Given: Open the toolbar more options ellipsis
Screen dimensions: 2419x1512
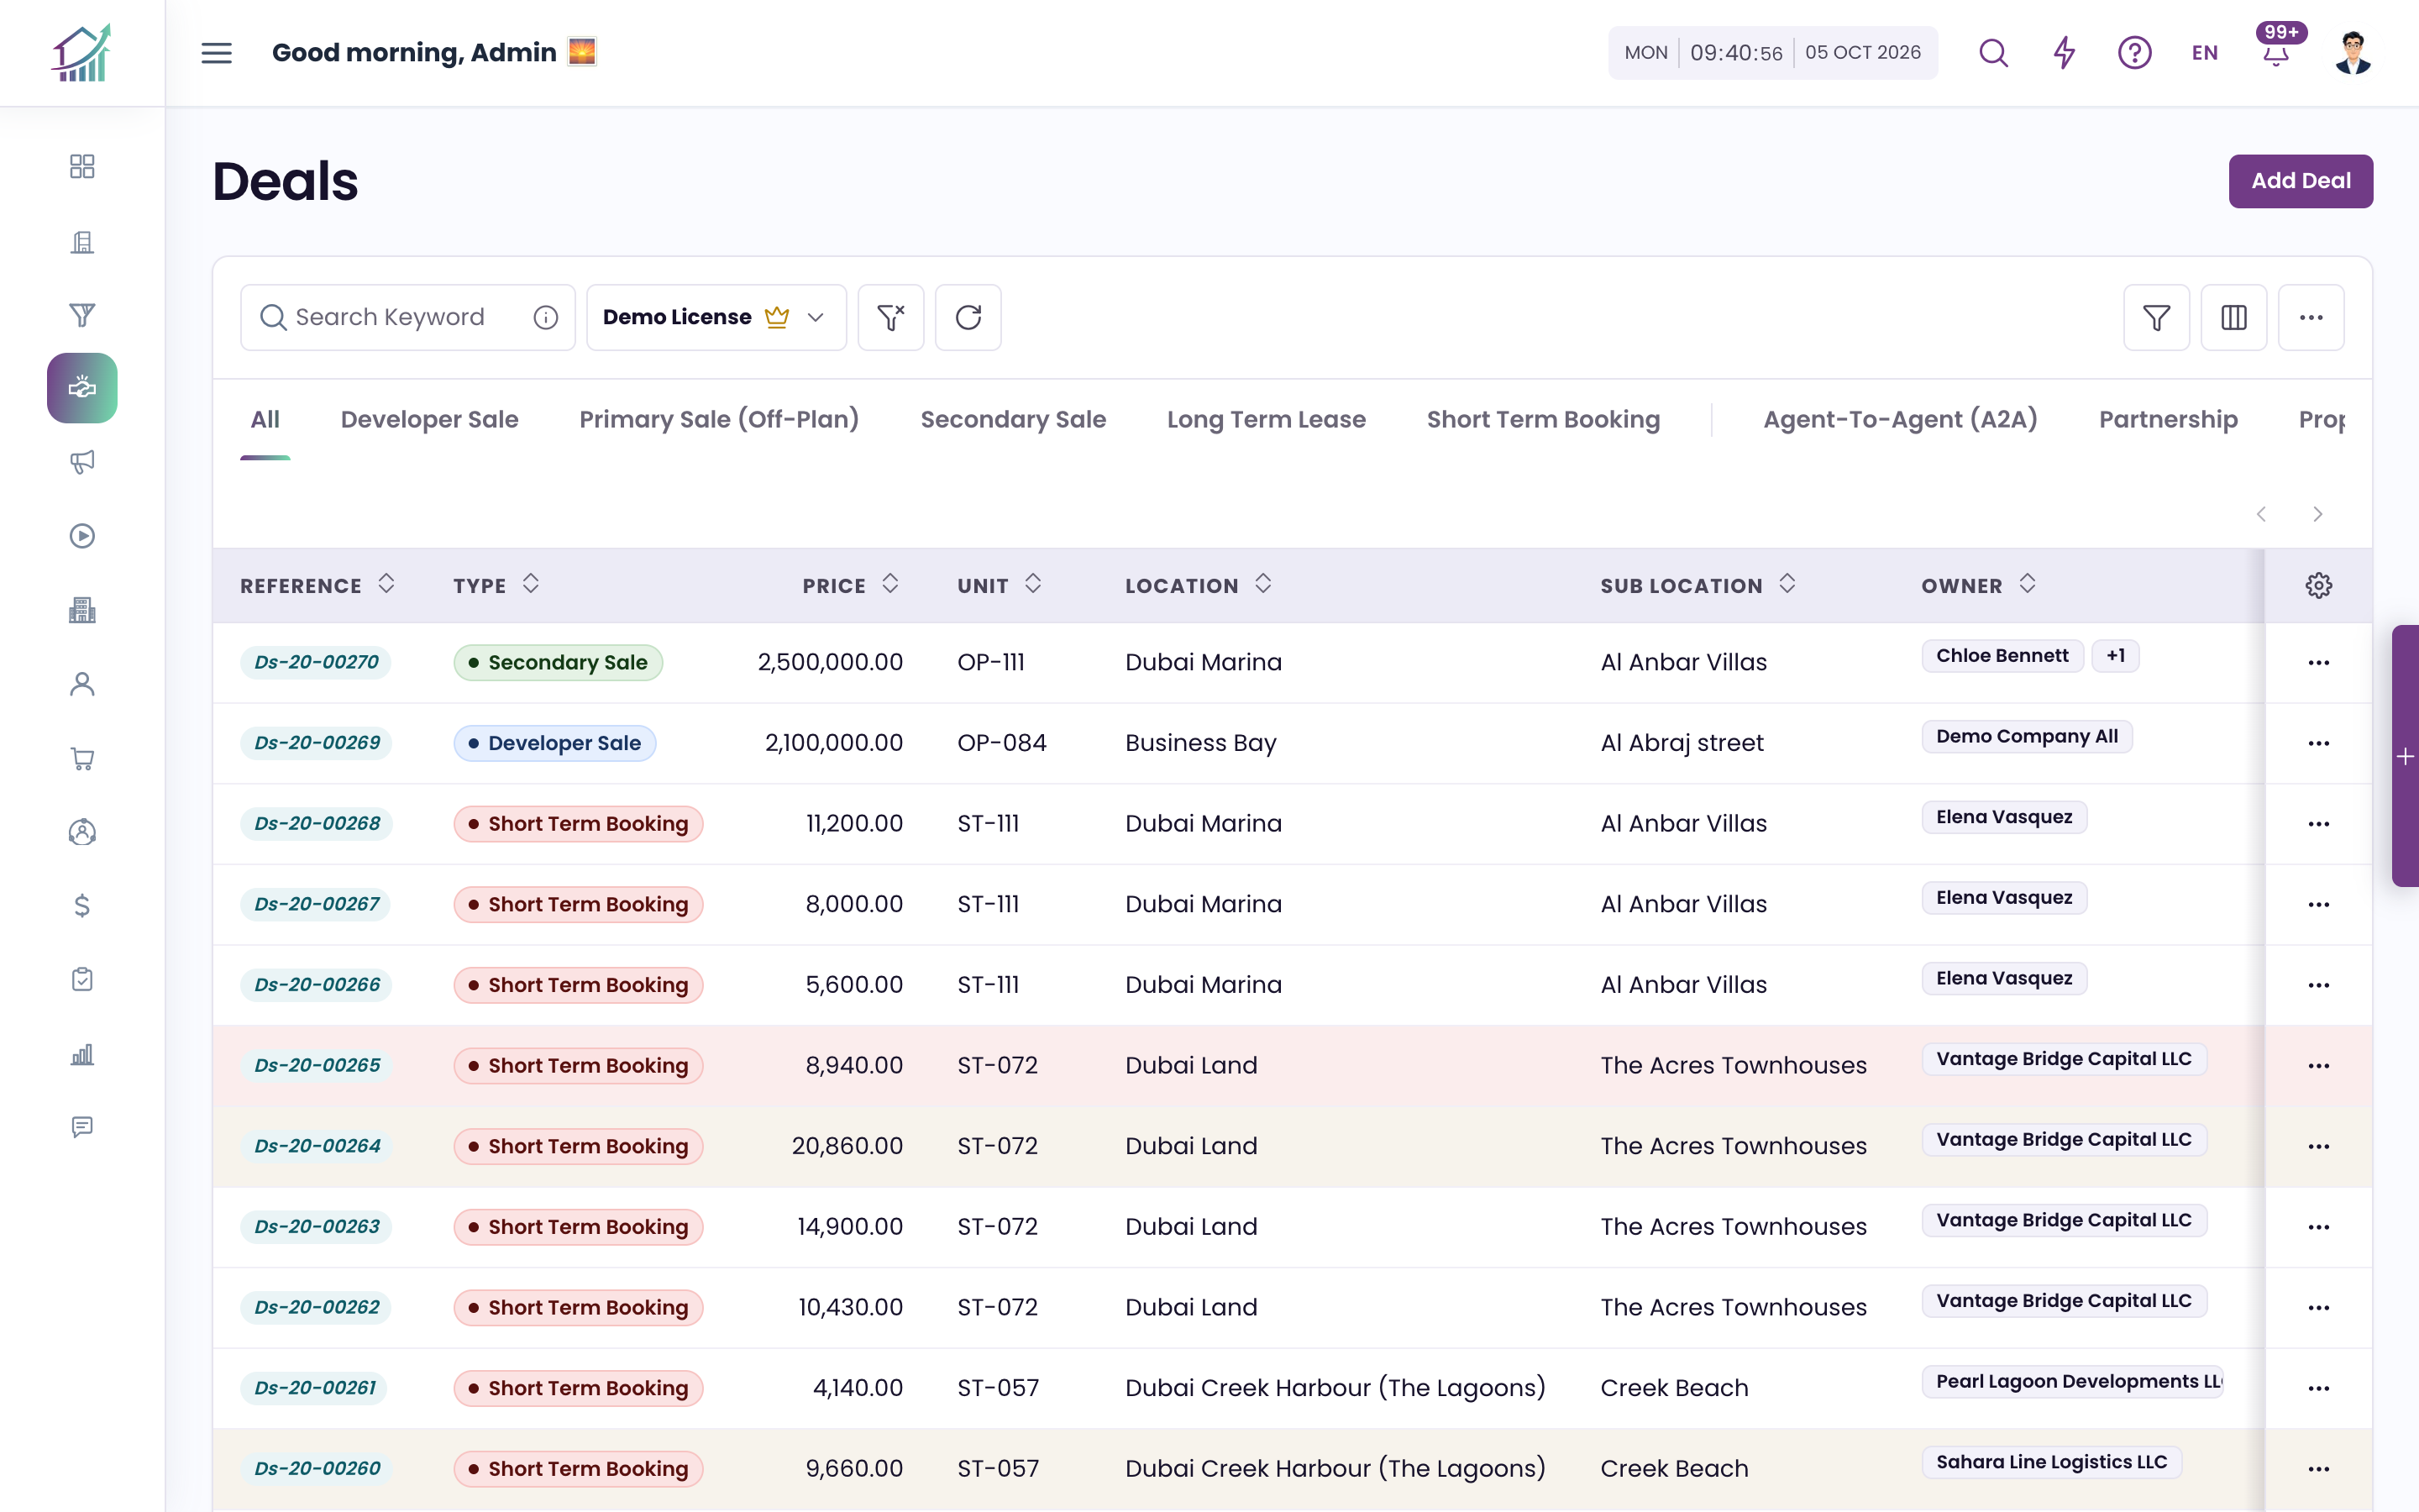Looking at the screenshot, I should click(2311, 317).
